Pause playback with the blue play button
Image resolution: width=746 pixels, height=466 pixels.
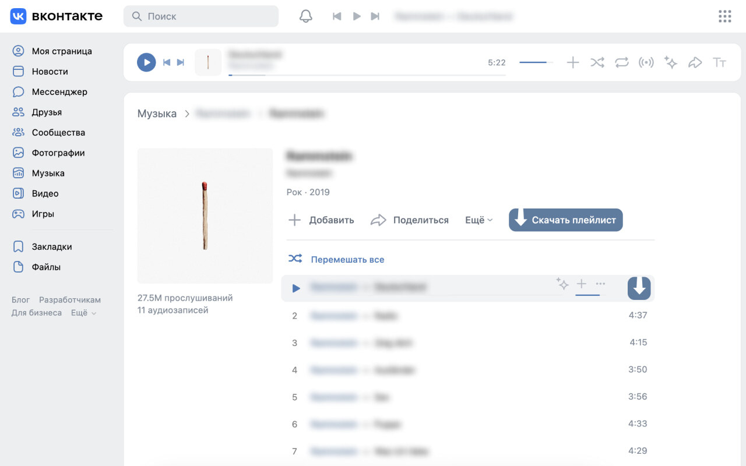point(146,62)
